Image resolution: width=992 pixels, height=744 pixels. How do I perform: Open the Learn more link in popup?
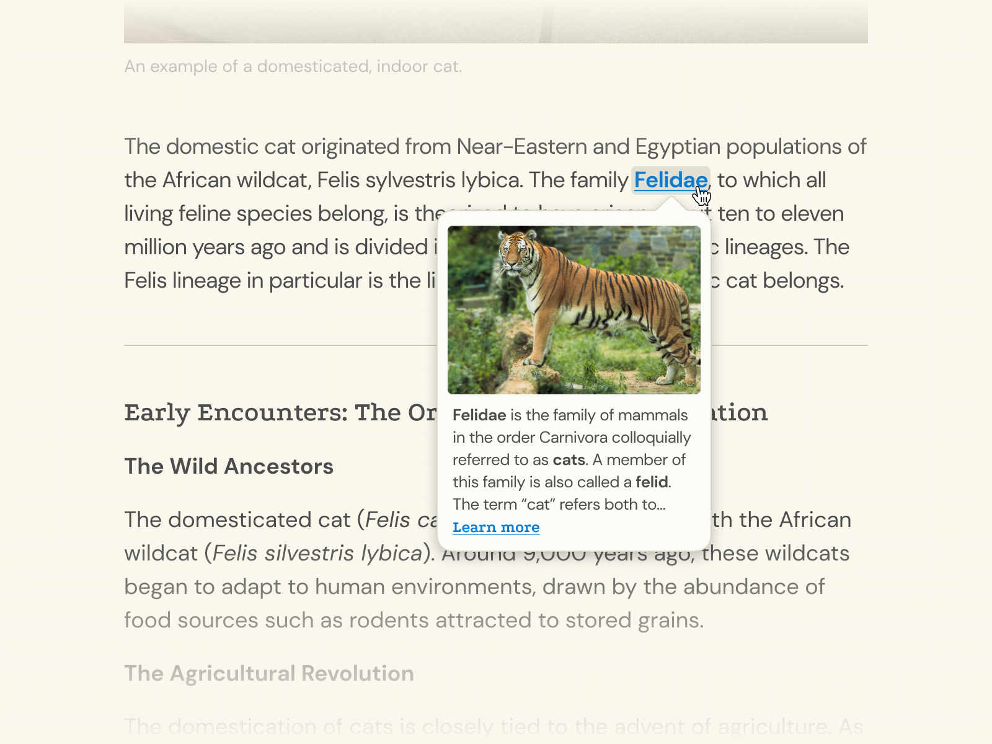tap(496, 527)
